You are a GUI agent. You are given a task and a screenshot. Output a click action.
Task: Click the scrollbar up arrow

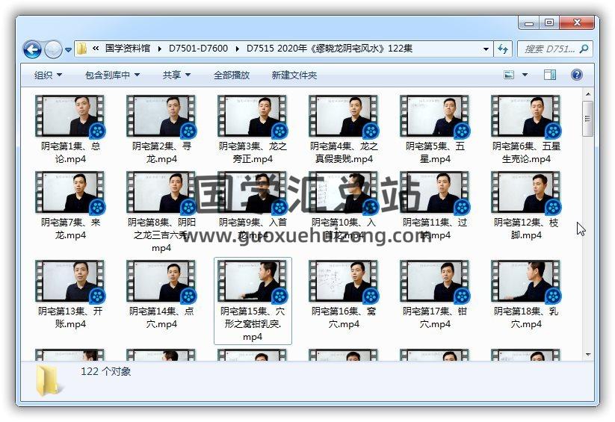click(587, 94)
